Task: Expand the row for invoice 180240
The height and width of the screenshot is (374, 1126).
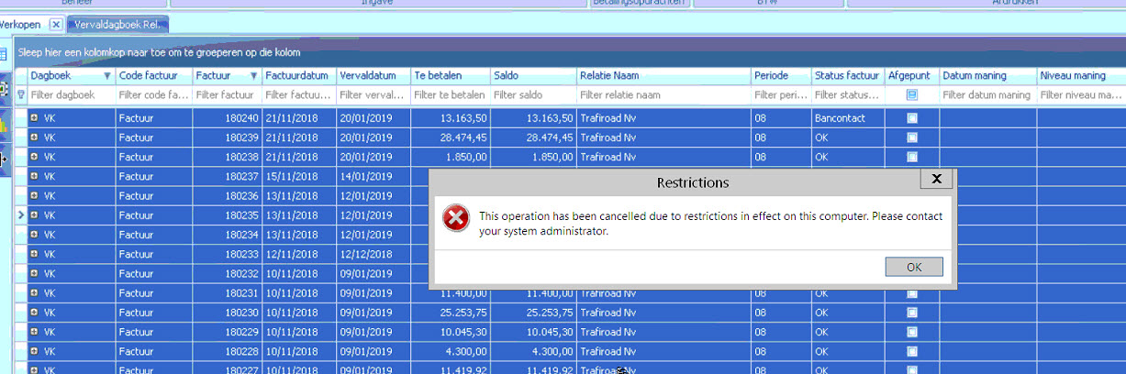Action: (x=35, y=118)
